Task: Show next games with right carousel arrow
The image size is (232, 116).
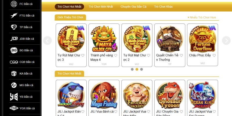Action: tap(226, 41)
